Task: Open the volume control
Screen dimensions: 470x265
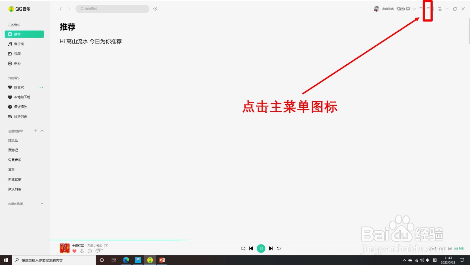Action: tap(279, 249)
